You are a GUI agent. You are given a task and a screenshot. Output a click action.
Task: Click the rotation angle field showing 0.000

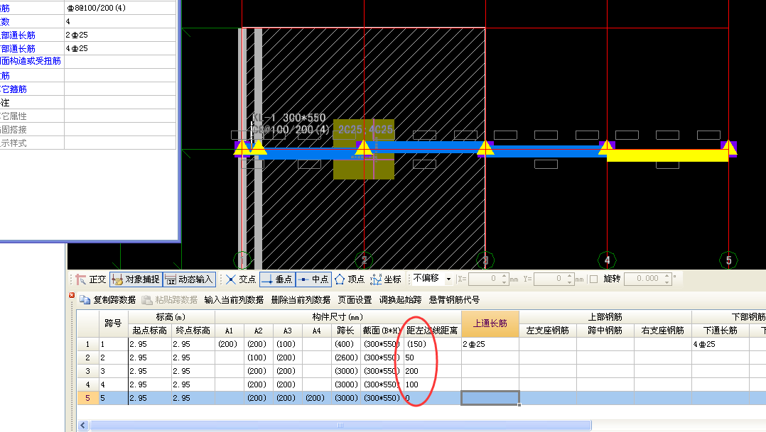(x=644, y=279)
